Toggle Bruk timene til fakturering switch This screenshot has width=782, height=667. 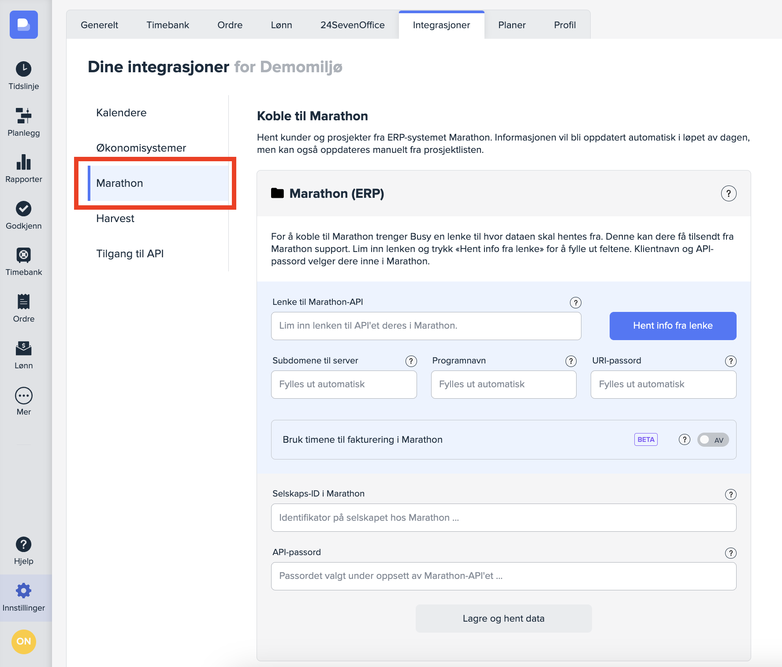coord(713,440)
